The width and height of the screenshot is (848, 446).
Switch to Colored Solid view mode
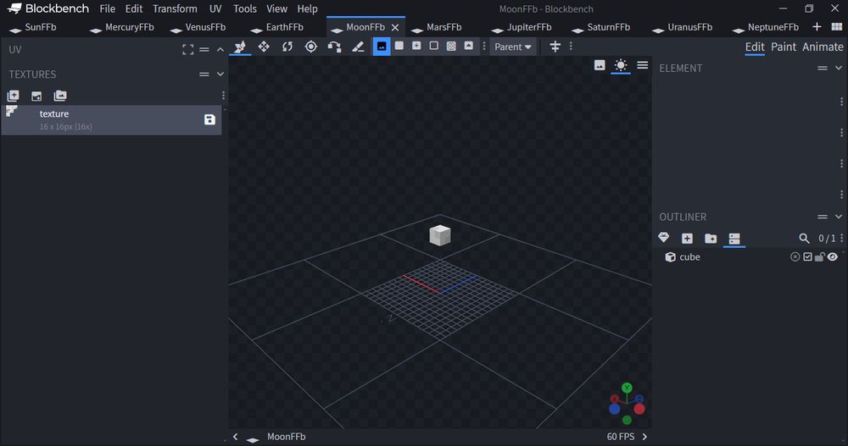coord(416,46)
